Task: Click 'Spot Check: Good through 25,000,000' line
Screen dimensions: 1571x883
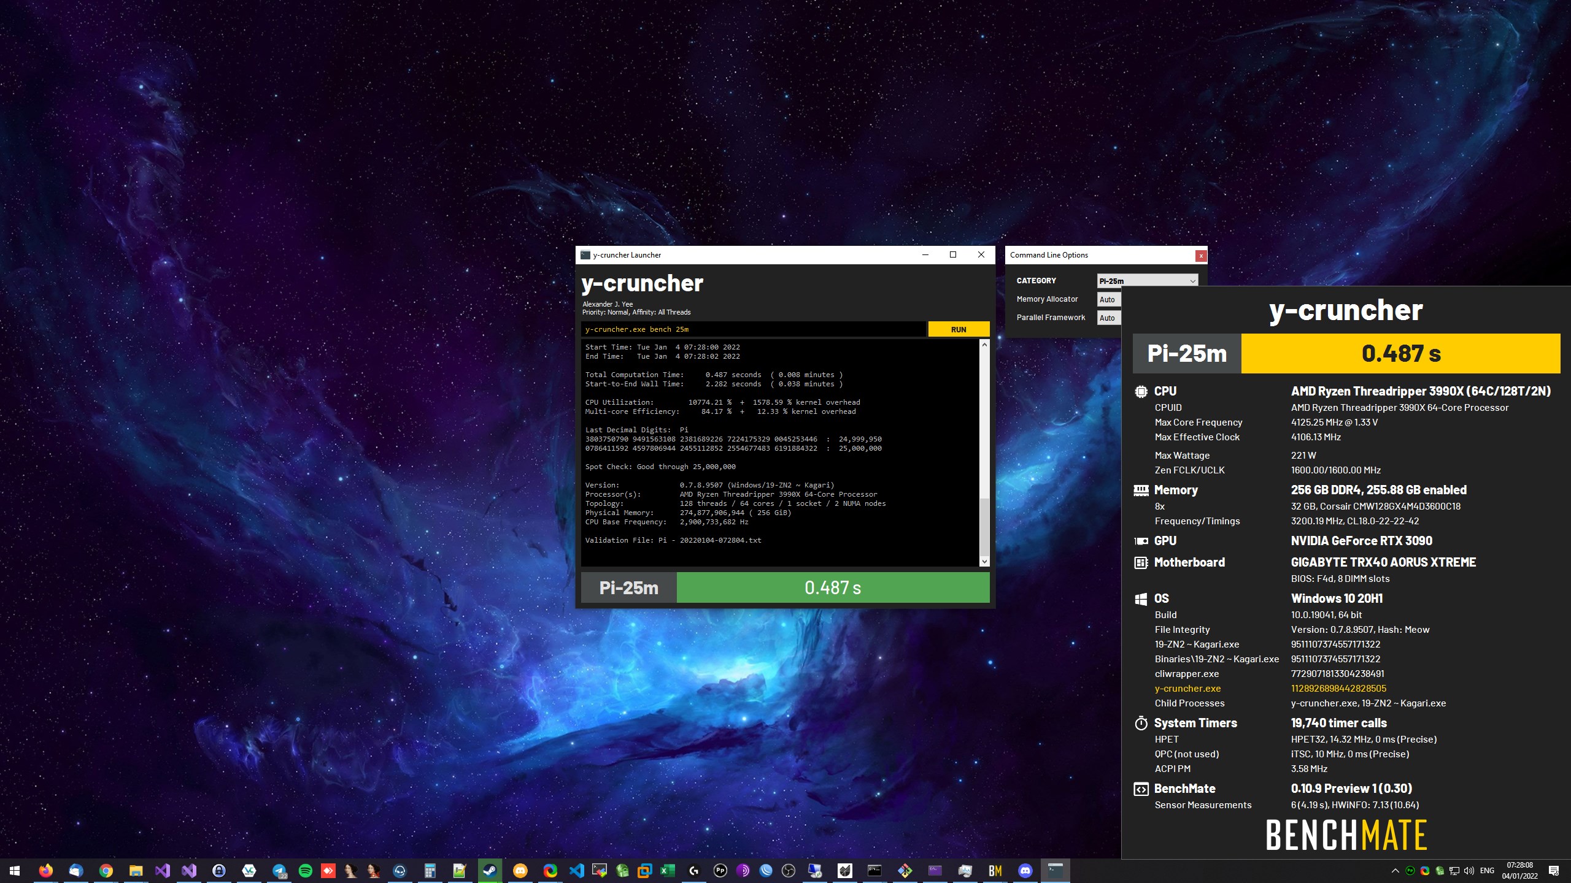Action: [x=660, y=467]
